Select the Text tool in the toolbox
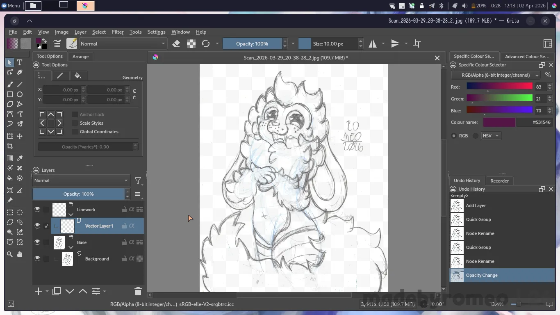 point(19,62)
